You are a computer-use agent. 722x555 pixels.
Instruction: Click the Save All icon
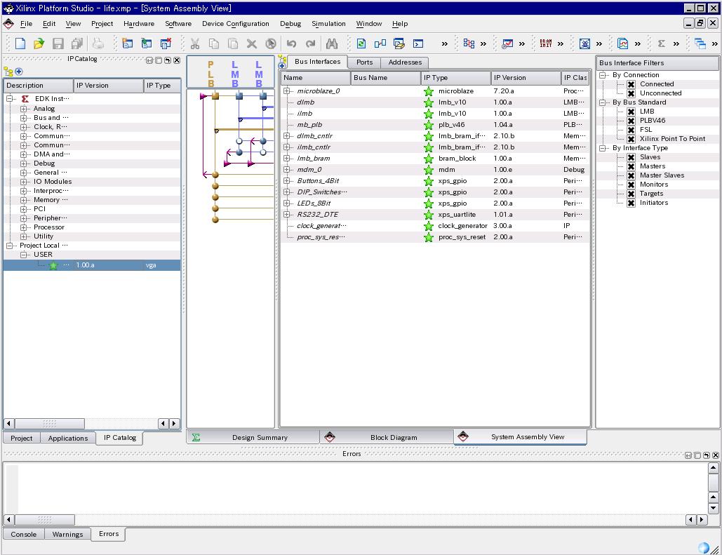click(77, 44)
